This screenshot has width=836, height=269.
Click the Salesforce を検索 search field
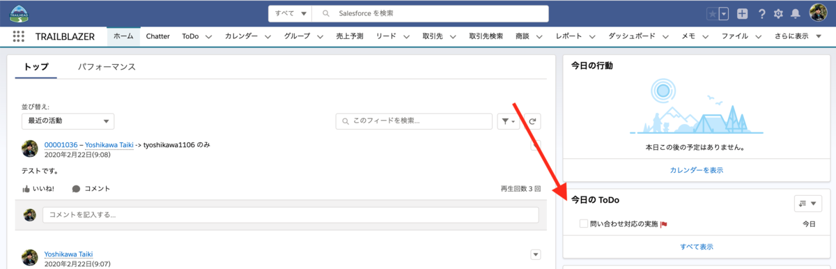[430, 13]
